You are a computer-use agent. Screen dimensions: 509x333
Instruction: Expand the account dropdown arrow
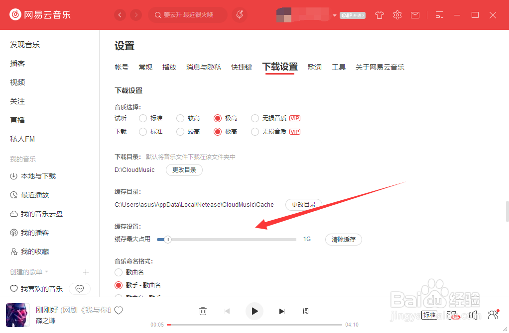(334, 15)
